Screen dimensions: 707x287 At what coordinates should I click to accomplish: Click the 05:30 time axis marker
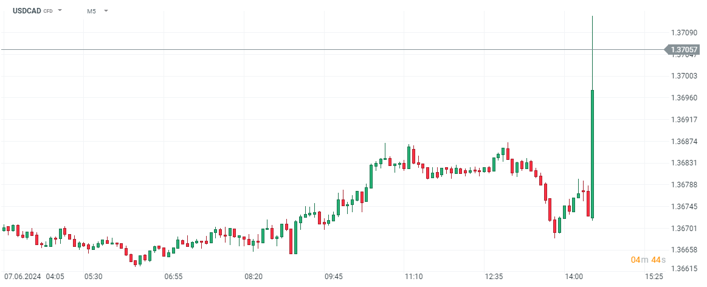pos(93,276)
